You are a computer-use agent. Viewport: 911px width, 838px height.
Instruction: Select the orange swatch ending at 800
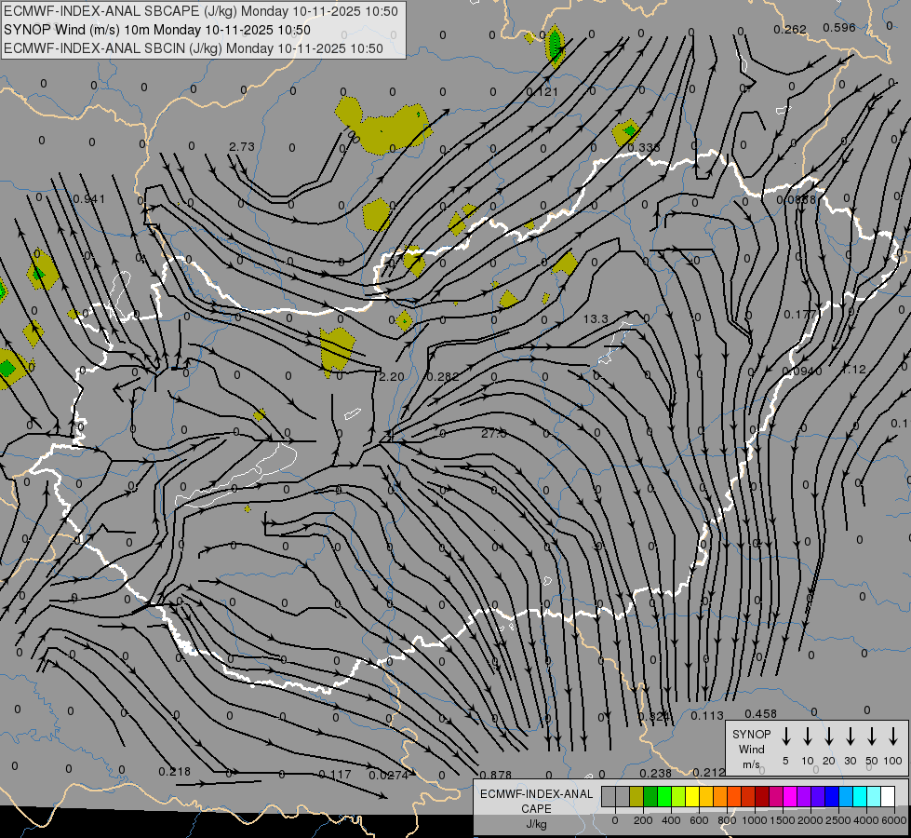(x=720, y=797)
